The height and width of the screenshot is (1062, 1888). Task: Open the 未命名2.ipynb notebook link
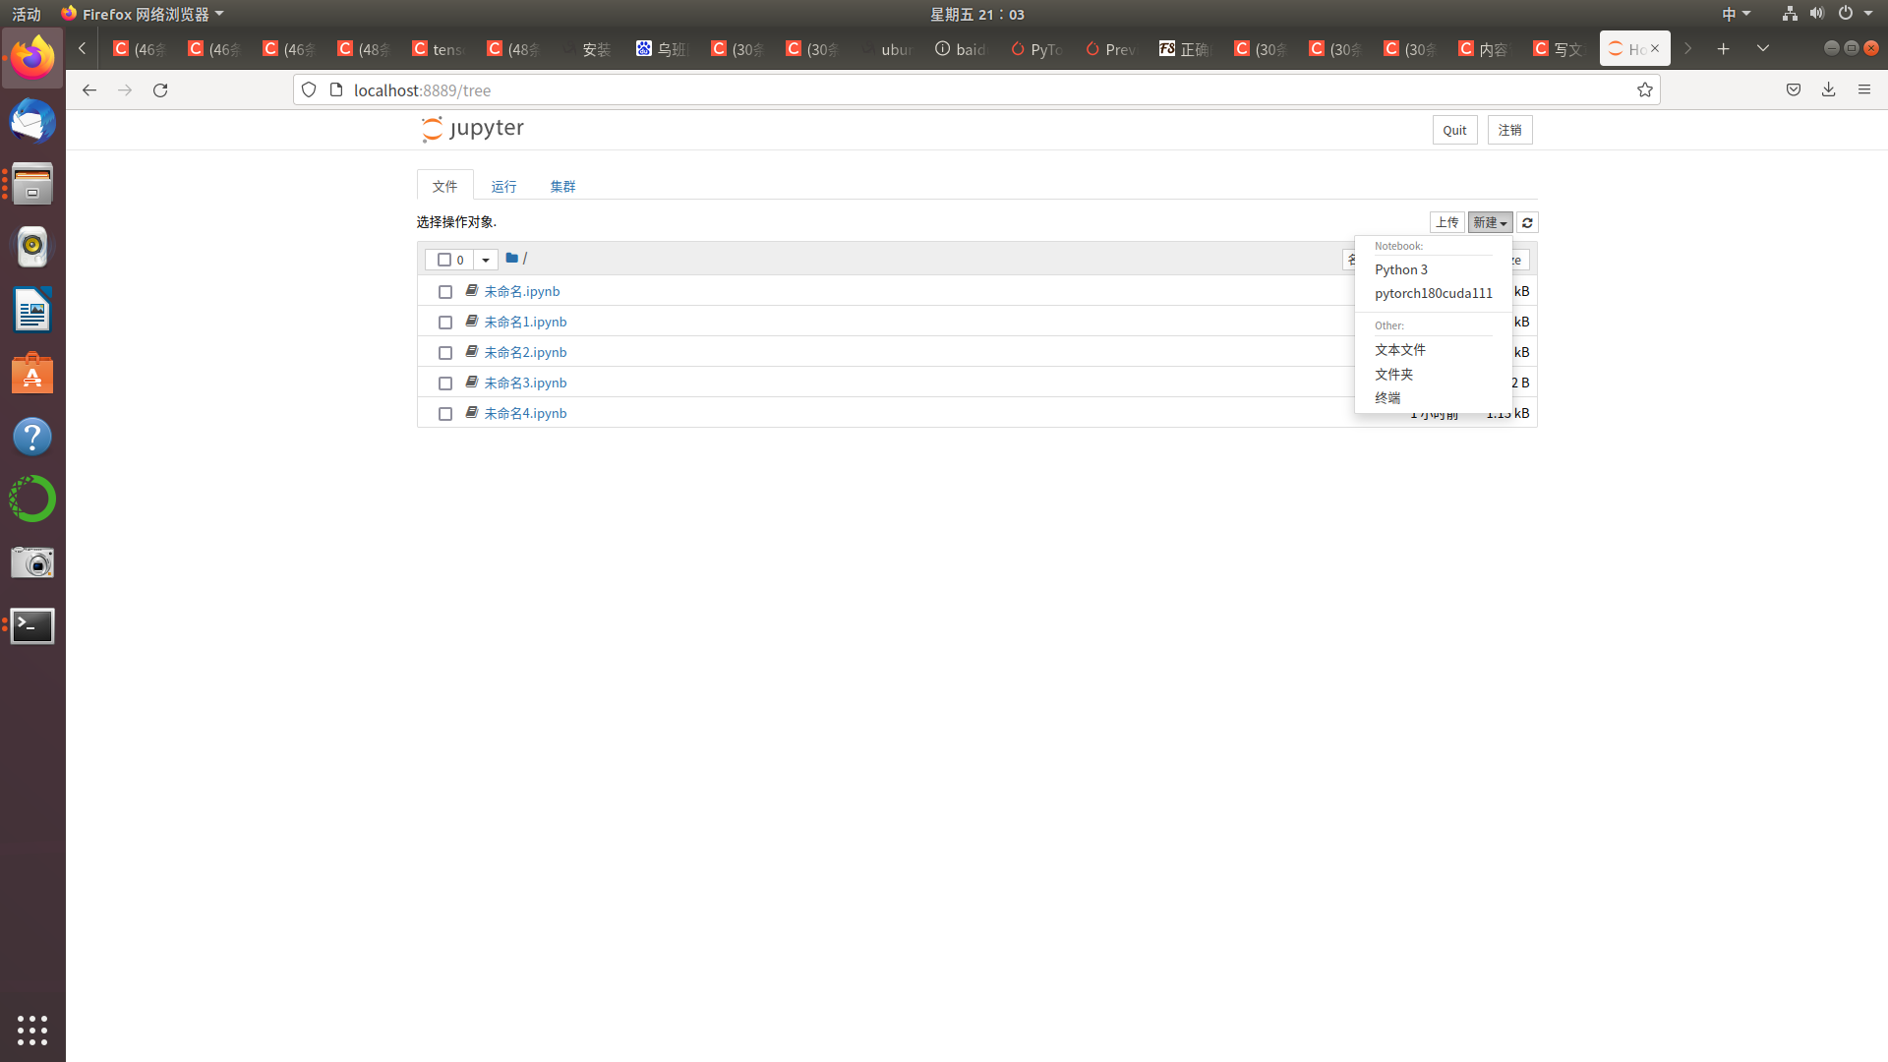pyautogui.click(x=525, y=352)
